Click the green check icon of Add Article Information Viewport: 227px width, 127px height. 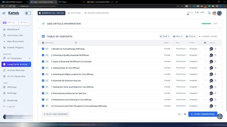(x=43, y=24)
